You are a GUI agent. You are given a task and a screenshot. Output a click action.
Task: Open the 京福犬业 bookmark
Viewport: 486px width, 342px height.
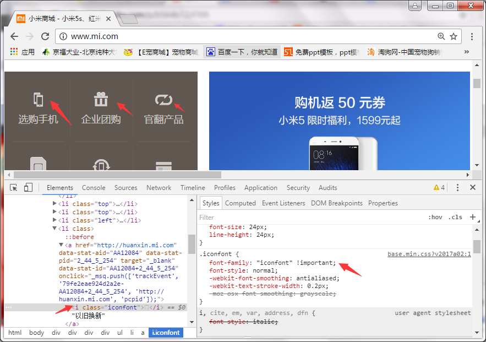(x=79, y=52)
